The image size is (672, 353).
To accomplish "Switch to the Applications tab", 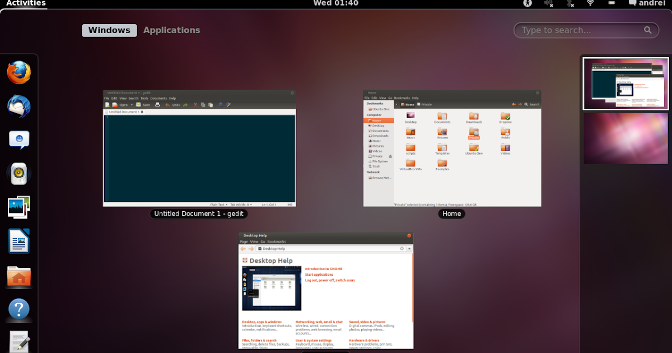I will click(x=171, y=30).
